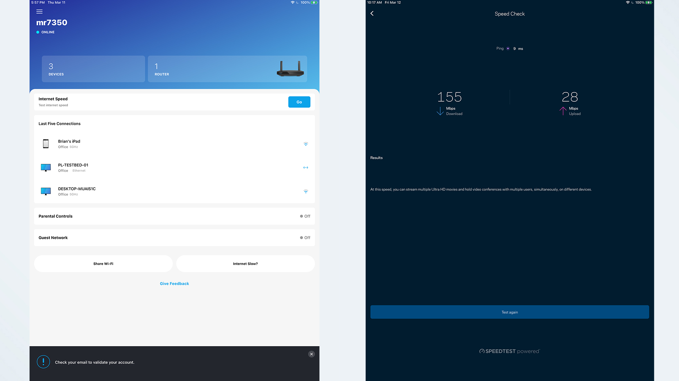679x381 pixels.
Task: Select the Share Wi-Fi option
Action: (x=103, y=263)
